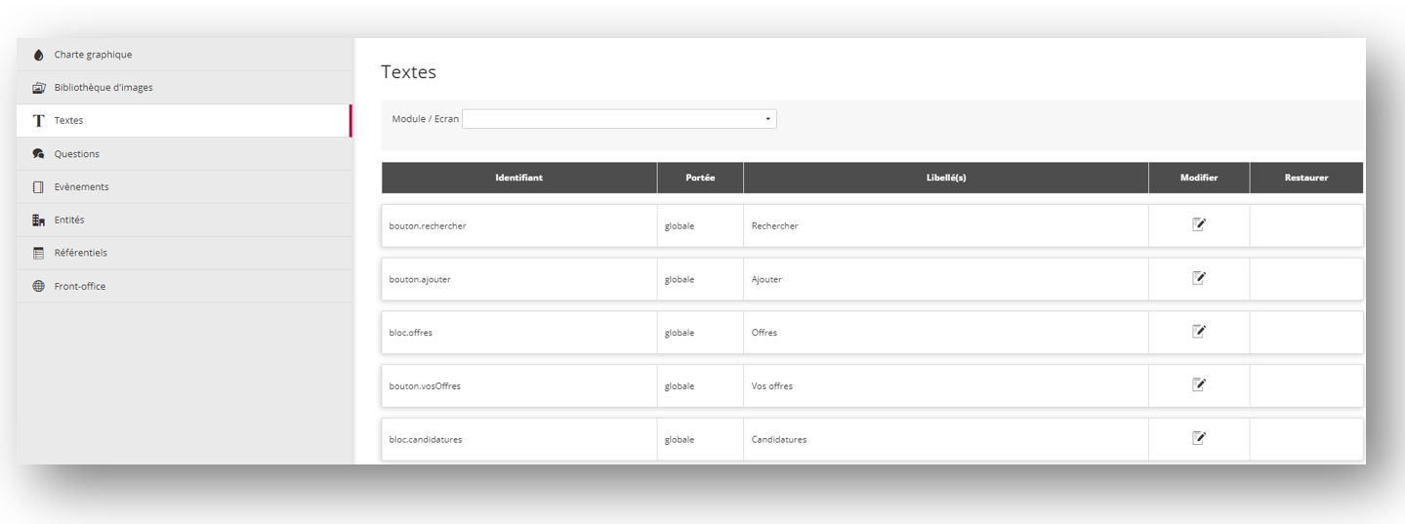The image size is (1405, 524).
Task: Open the Module / Ecran dropdown
Action: point(619,119)
